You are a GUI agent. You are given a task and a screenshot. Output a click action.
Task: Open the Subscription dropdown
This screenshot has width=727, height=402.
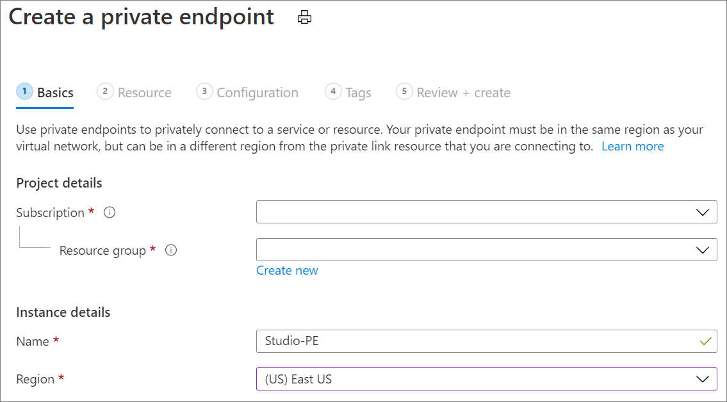click(x=486, y=213)
